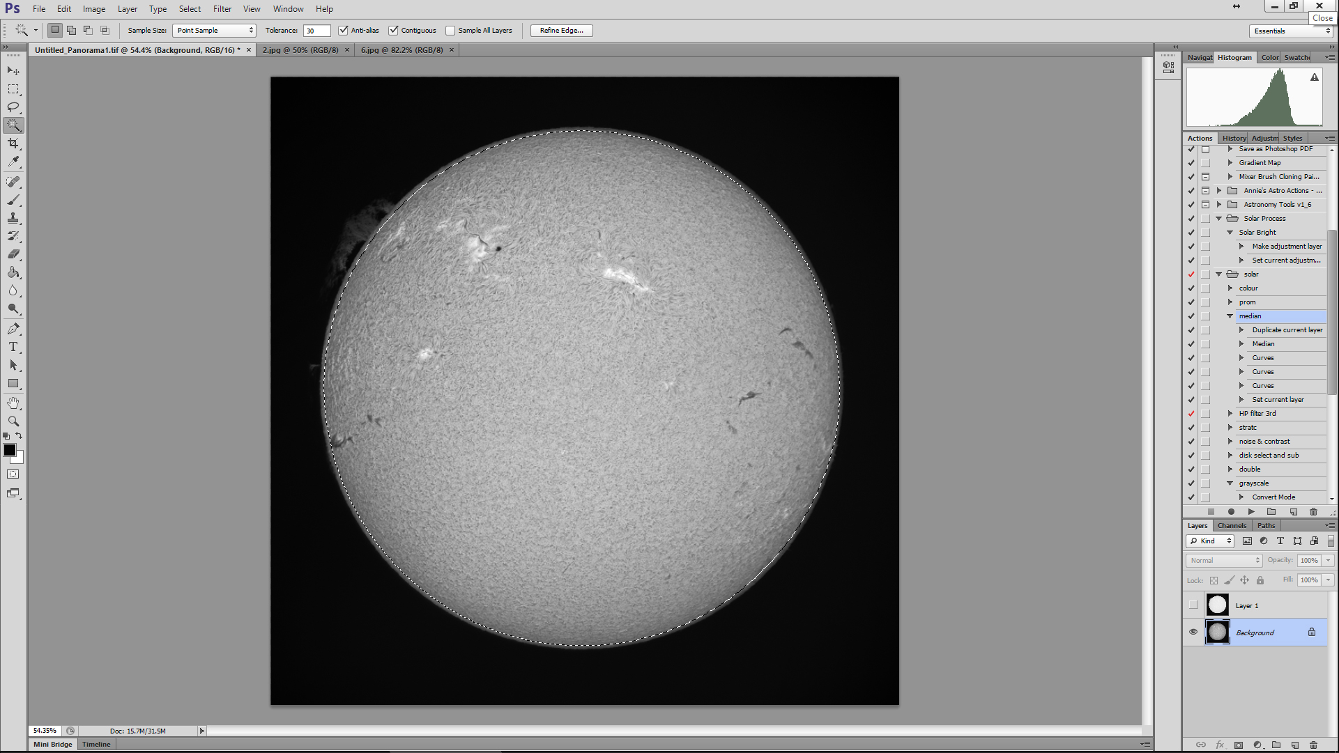Select the Hand tool
This screenshot has height=753, width=1339.
click(x=13, y=403)
